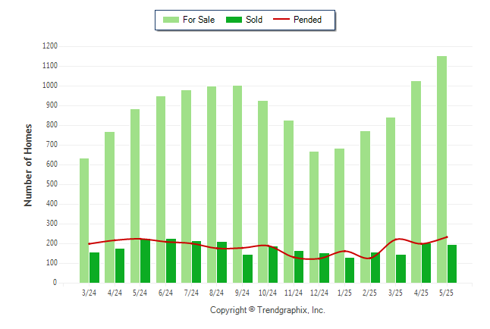Click the For Sale bar for 3/24
Viewport: 490px width, 329px height.
point(84,221)
